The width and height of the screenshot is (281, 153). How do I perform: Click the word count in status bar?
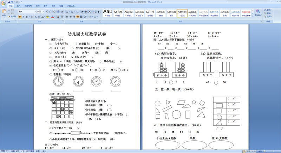15,151
